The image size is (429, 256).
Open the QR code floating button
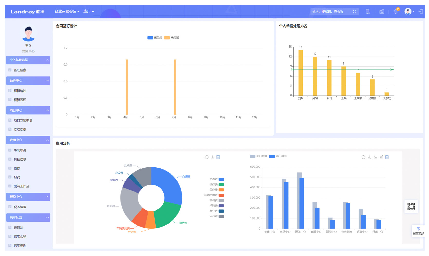[x=411, y=206]
